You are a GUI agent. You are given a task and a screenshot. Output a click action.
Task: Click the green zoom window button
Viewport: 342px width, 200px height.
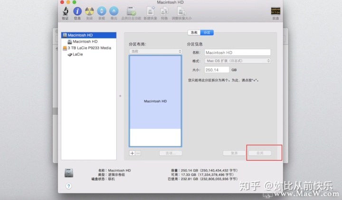tap(75, 2)
